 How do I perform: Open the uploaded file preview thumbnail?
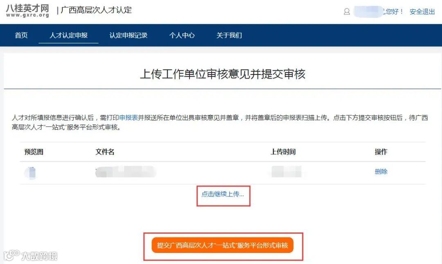click(x=30, y=173)
